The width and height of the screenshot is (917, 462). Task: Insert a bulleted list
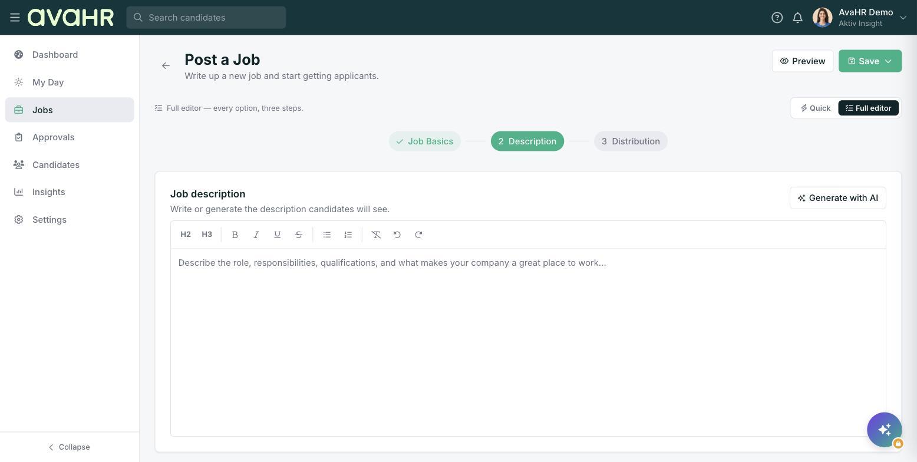[327, 235]
